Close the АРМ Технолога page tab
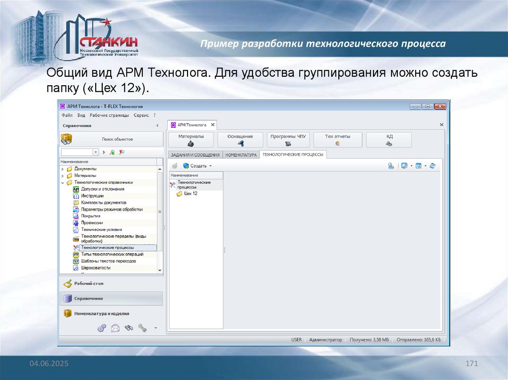508x380 pixels. (213, 125)
